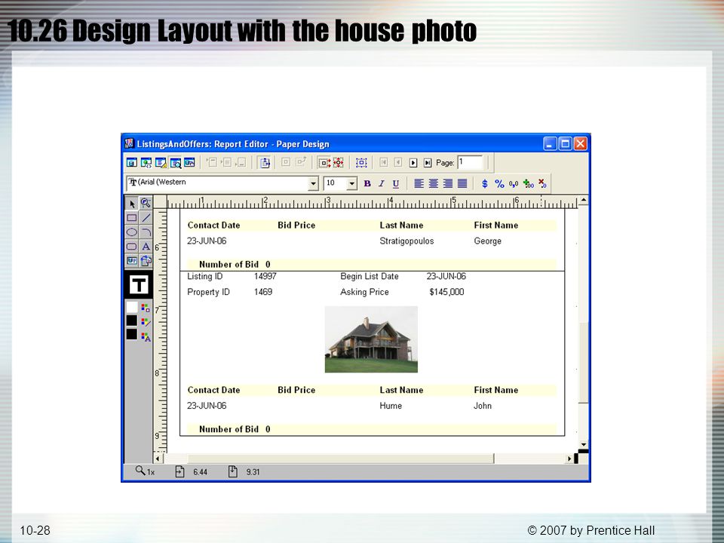Viewport: 724px width, 543px height.
Task: Open the font size dropdown
Action: (x=352, y=183)
